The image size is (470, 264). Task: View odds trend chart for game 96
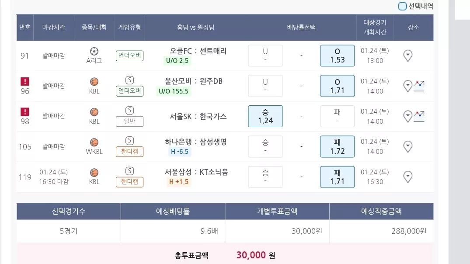coord(419,86)
